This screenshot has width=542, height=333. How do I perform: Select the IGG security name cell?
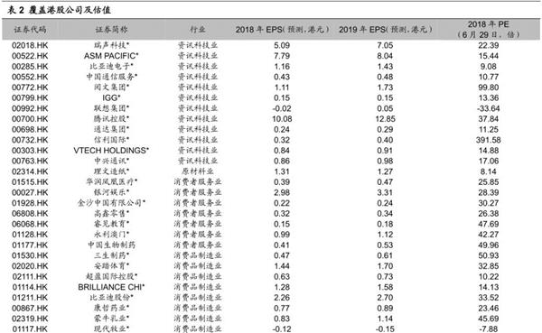pos(111,97)
